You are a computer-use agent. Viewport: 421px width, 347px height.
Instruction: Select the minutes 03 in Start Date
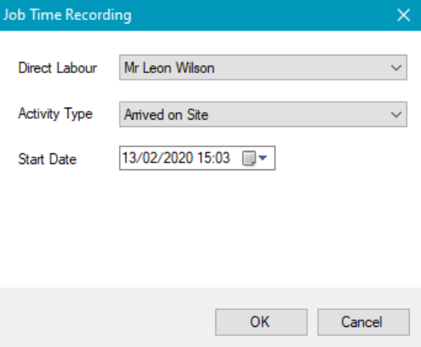click(x=222, y=157)
